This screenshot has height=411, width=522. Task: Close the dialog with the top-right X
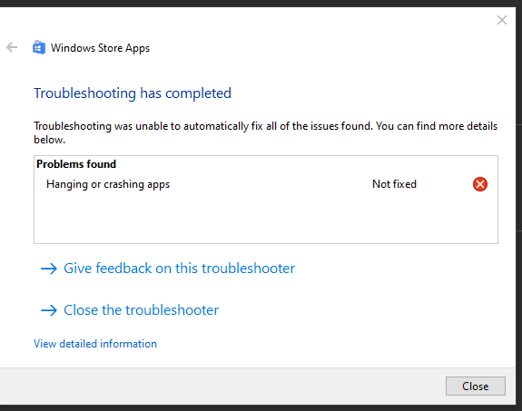[x=502, y=20]
